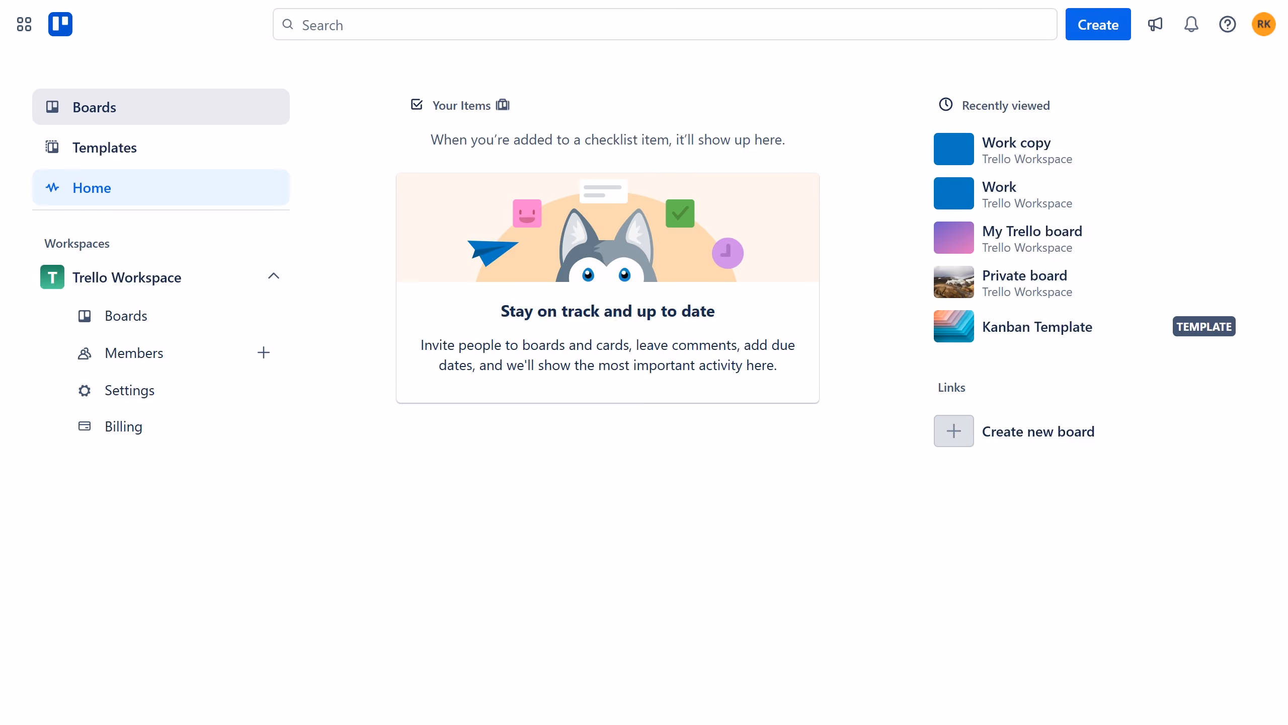The image size is (1288, 725).
Task: Click the Trello Workspace name in sidebar
Action: tap(127, 277)
